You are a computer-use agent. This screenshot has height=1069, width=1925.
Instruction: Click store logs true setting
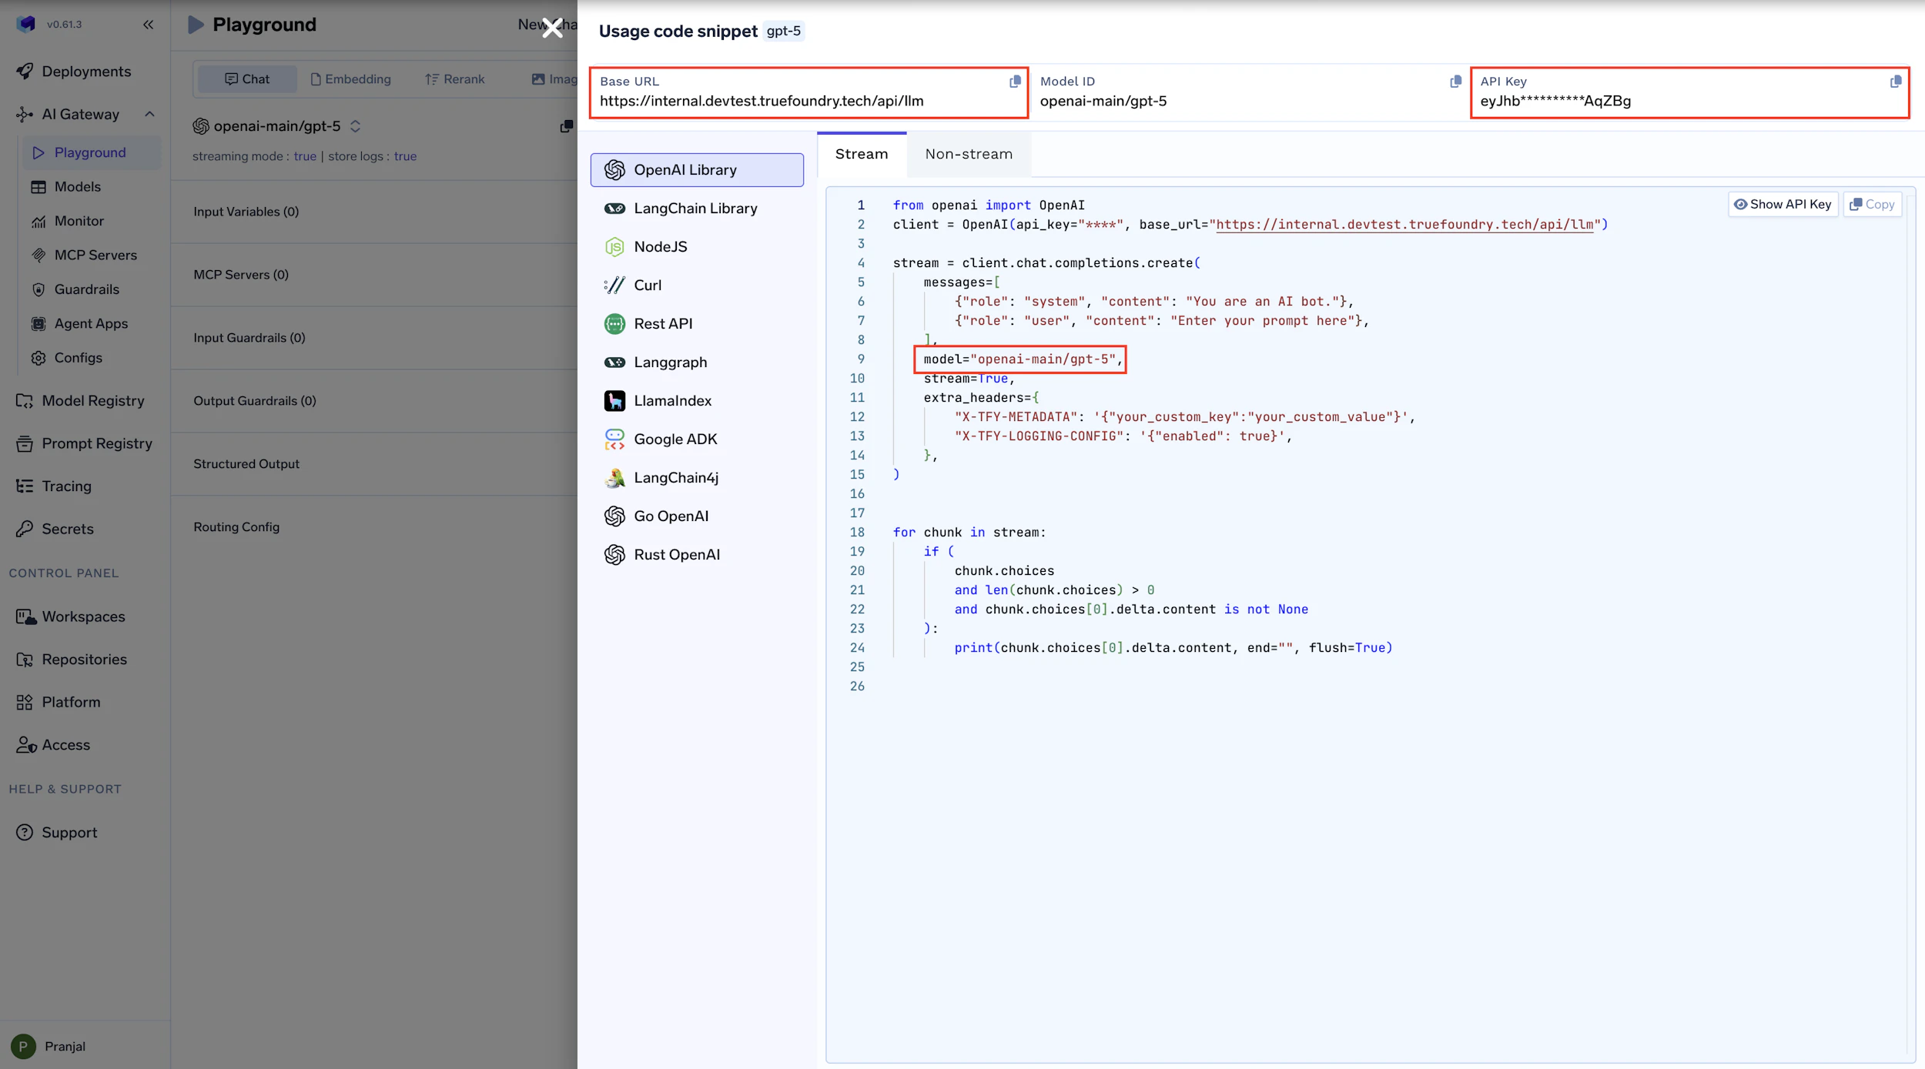[405, 156]
